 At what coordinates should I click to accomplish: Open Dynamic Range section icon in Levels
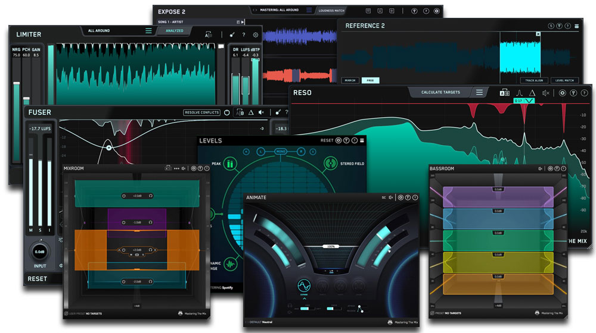tap(230, 264)
